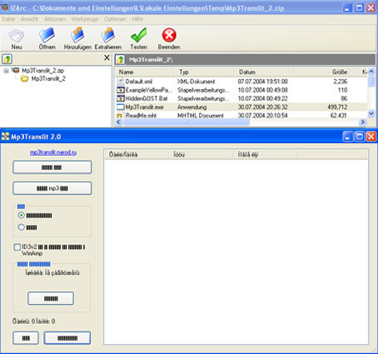The width and height of the screenshot is (378, 354).
Task: Sort the file list by Name column
Action: point(145,72)
